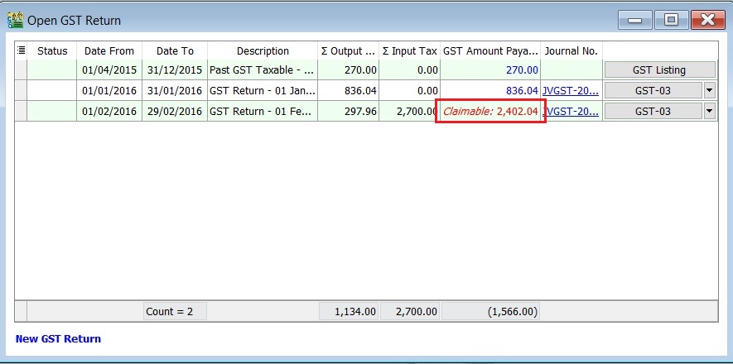Screen dimensions: 733x364
Task: Click GST-03 button for January 2016 return
Action: [x=653, y=90]
